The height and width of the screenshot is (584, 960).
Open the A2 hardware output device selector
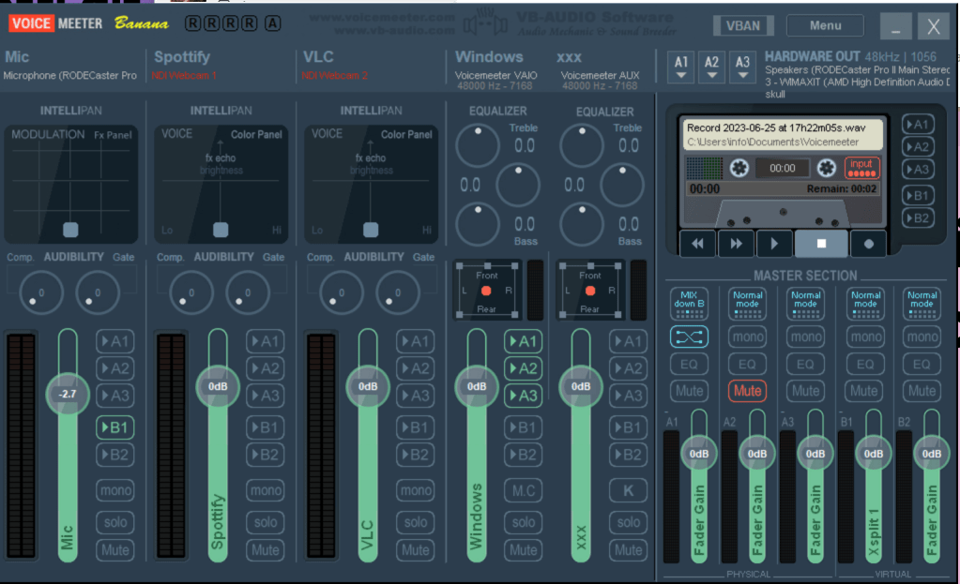tap(711, 67)
